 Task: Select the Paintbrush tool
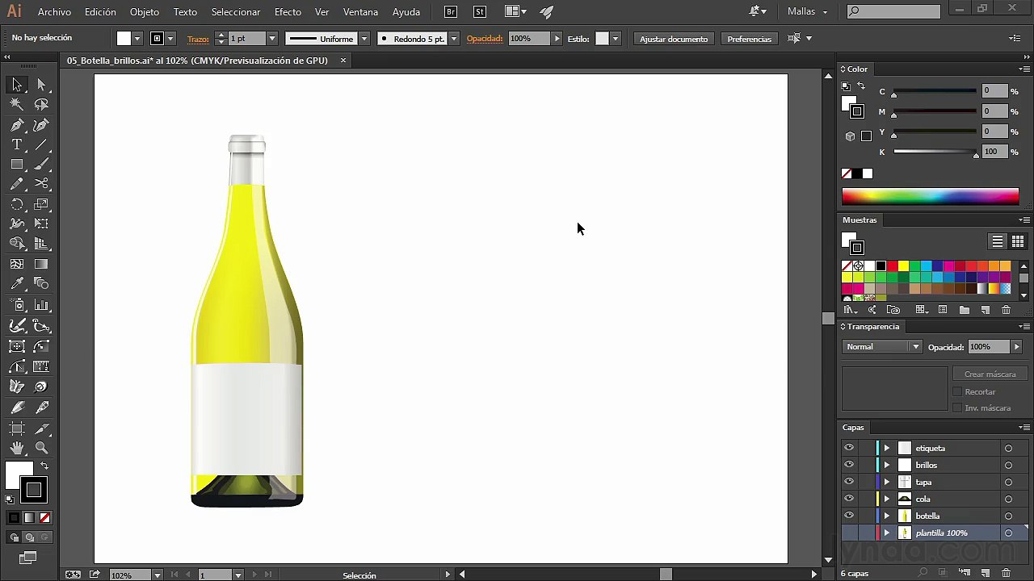(42, 165)
